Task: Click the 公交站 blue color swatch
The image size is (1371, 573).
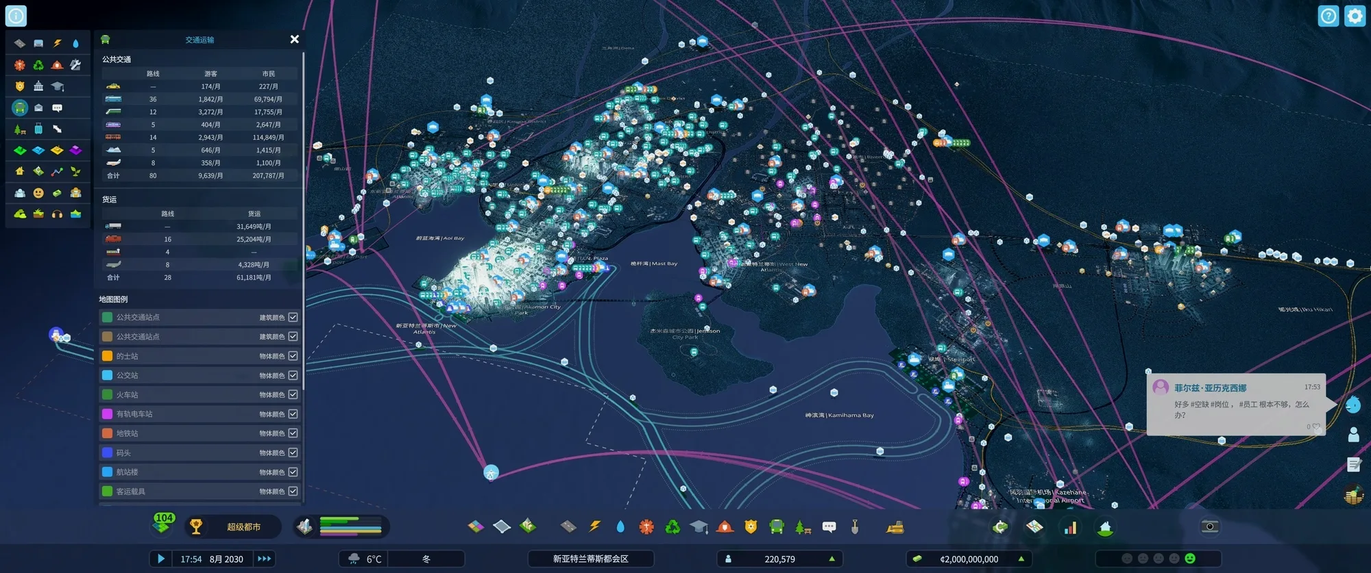Action: 107,375
